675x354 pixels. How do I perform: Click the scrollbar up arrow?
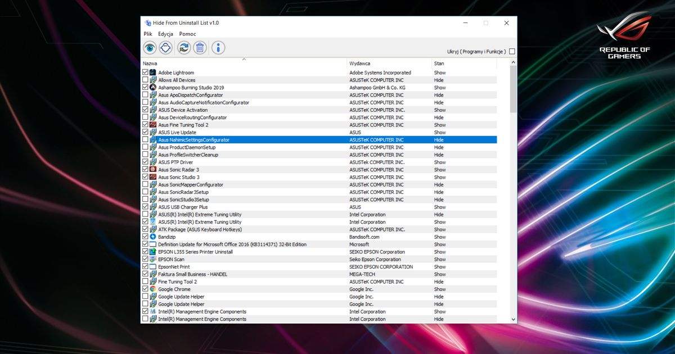click(x=513, y=63)
